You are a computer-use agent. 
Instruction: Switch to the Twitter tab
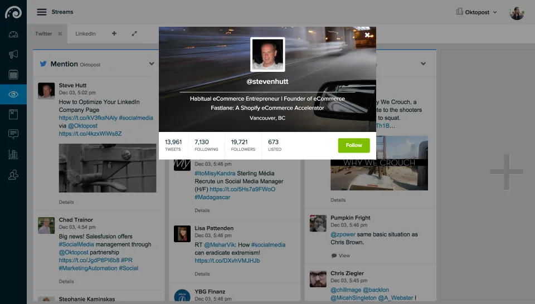43,34
